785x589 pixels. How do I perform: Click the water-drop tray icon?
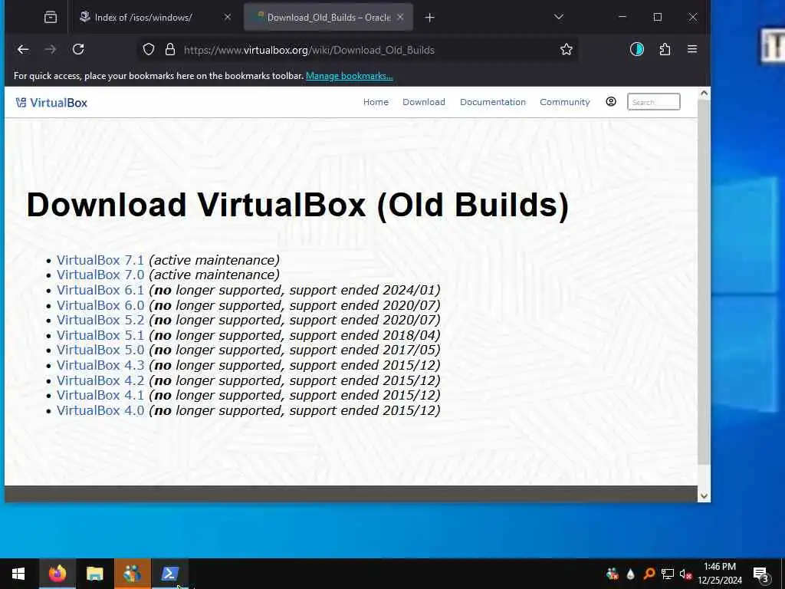tap(631, 574)
